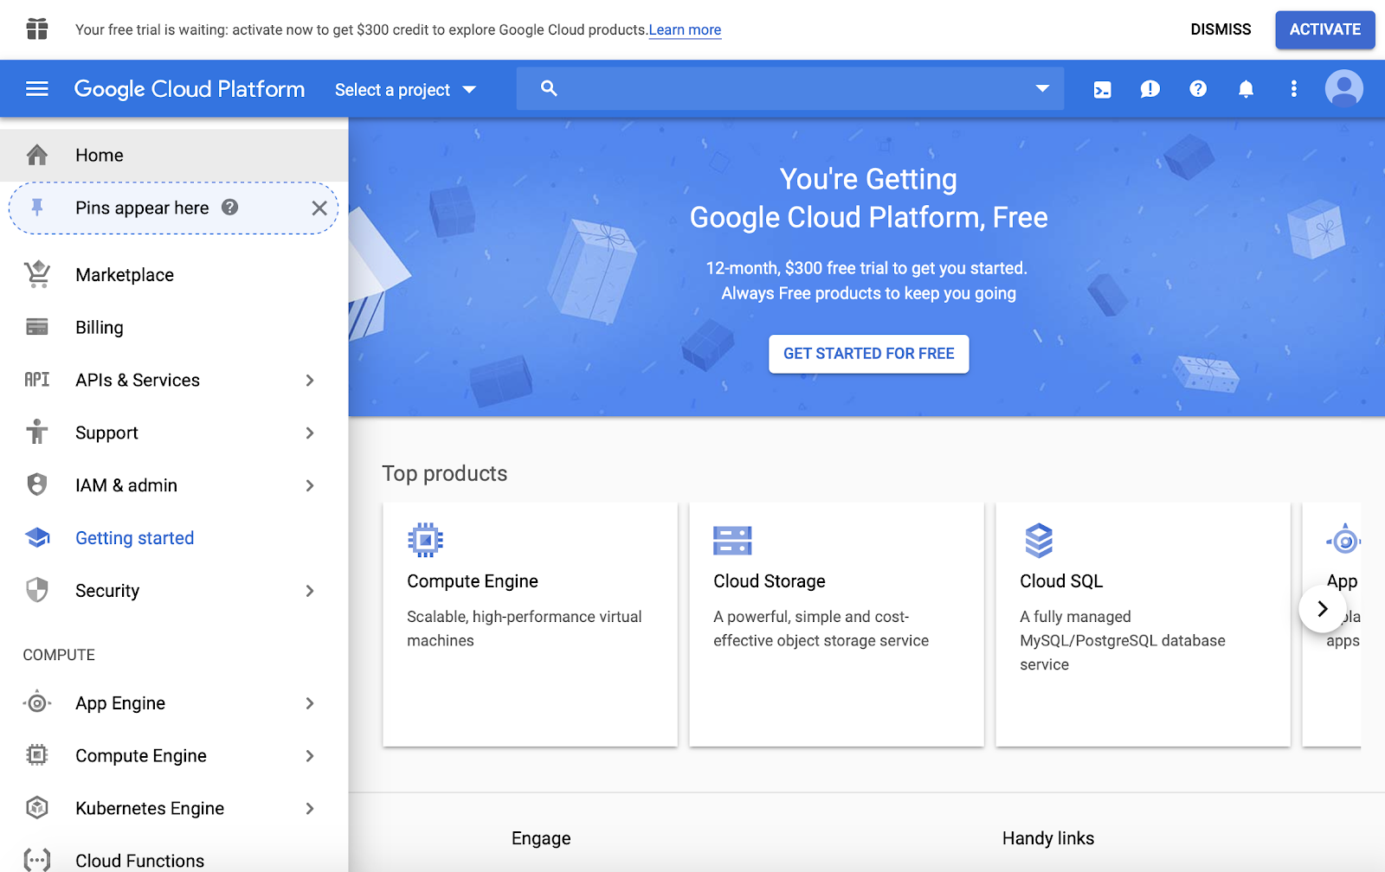
Task: Expand the IAM & admin submenu chevron
Action: (310, 486)
